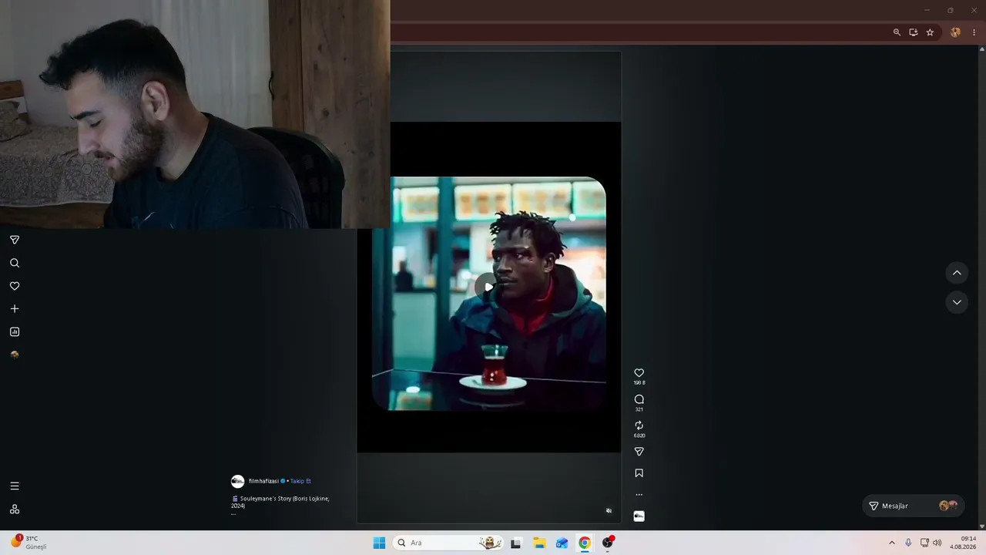Screen dimensions: 986x555
Task: Open the reel's audio thumbnail
Action: point(639,516)
